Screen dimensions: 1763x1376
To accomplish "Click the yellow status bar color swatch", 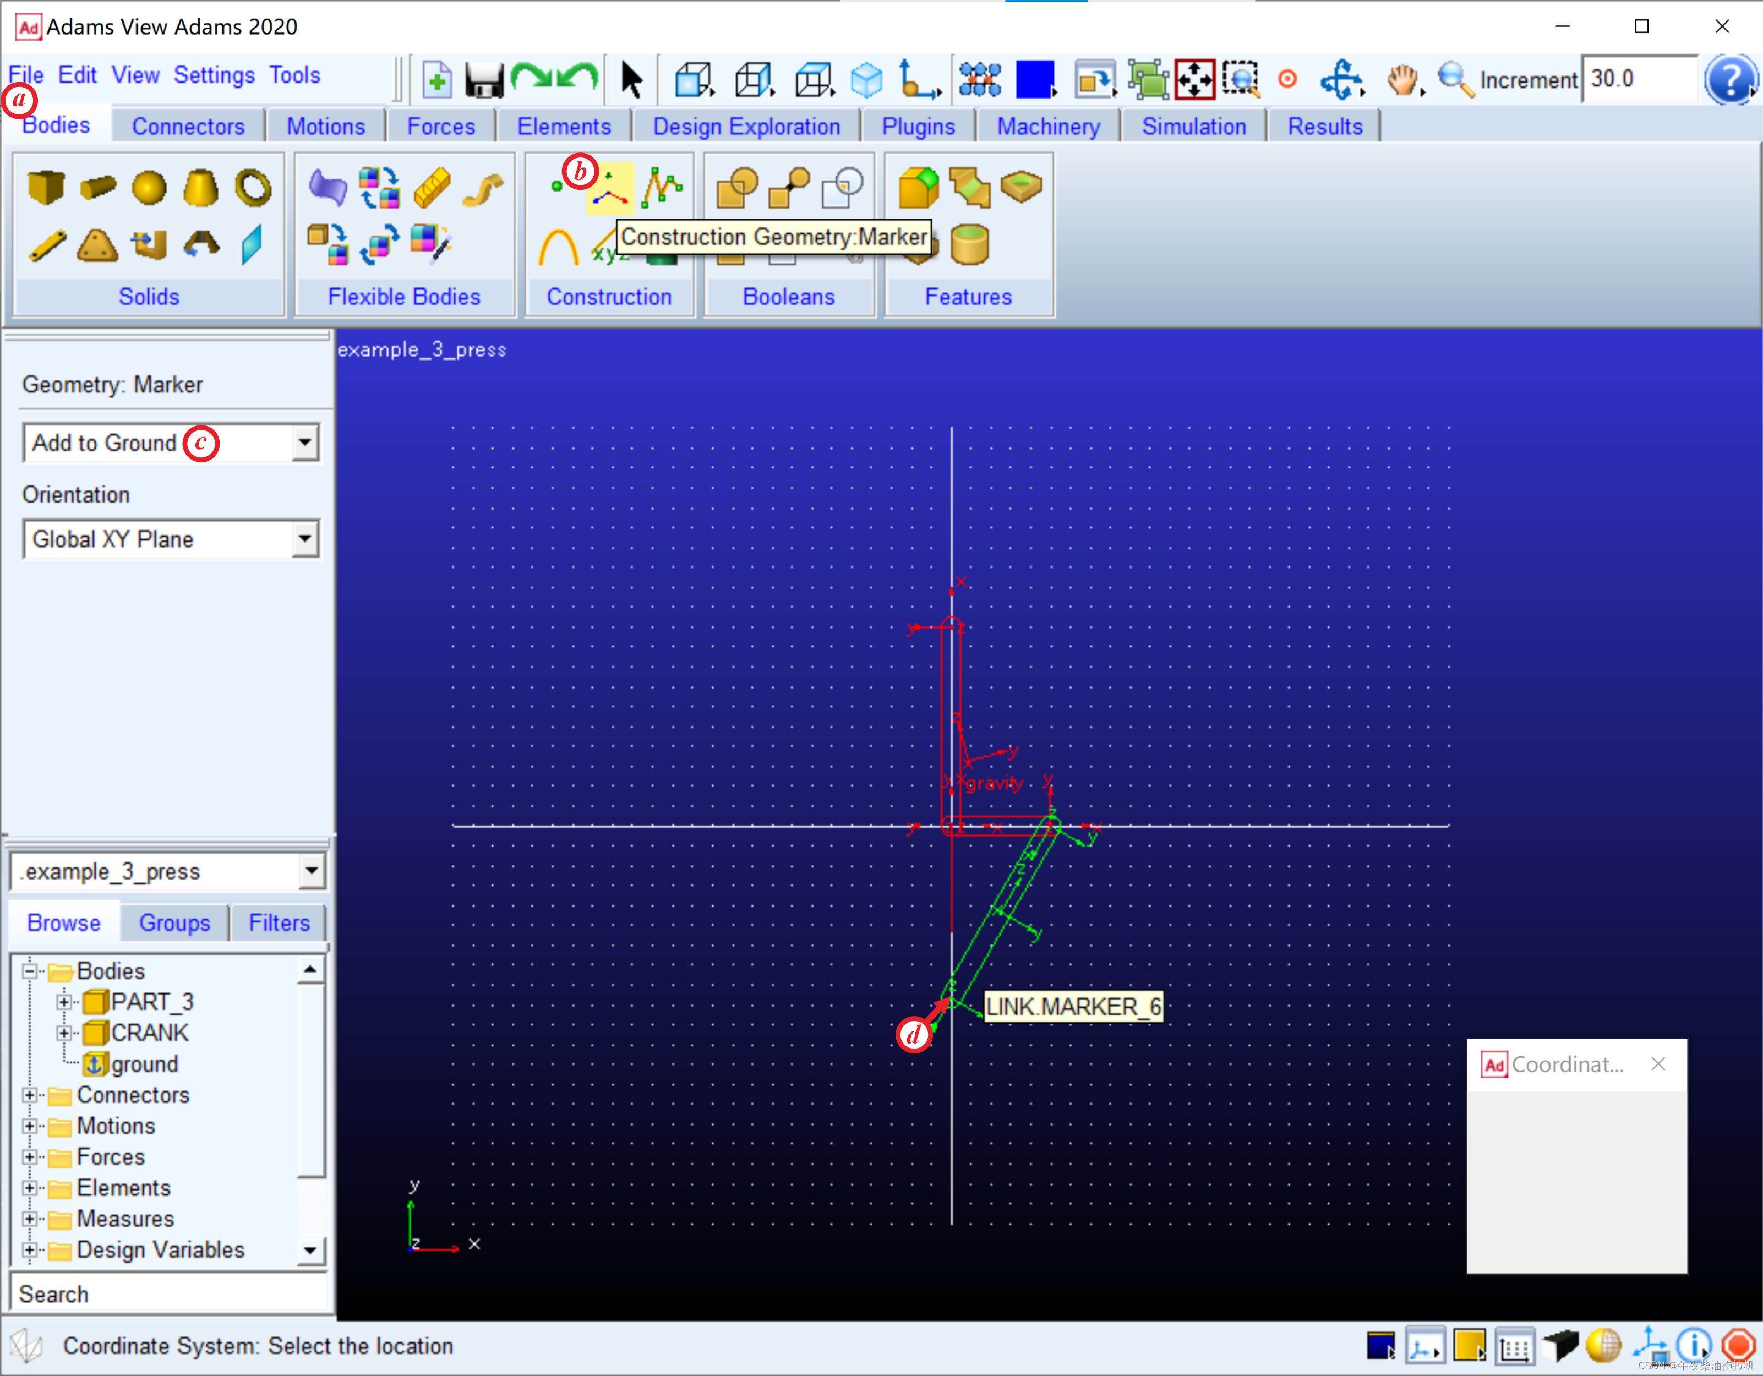I will coord(1469,1346).
